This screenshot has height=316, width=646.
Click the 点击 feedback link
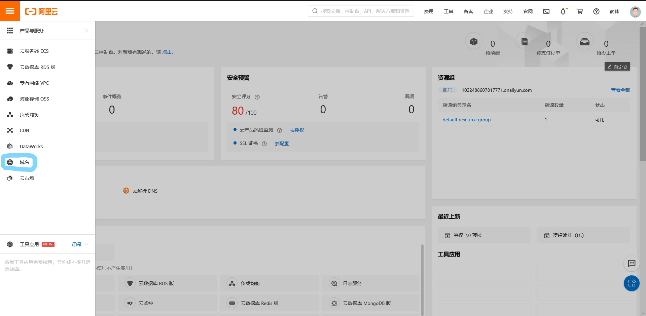pos(167,52)
